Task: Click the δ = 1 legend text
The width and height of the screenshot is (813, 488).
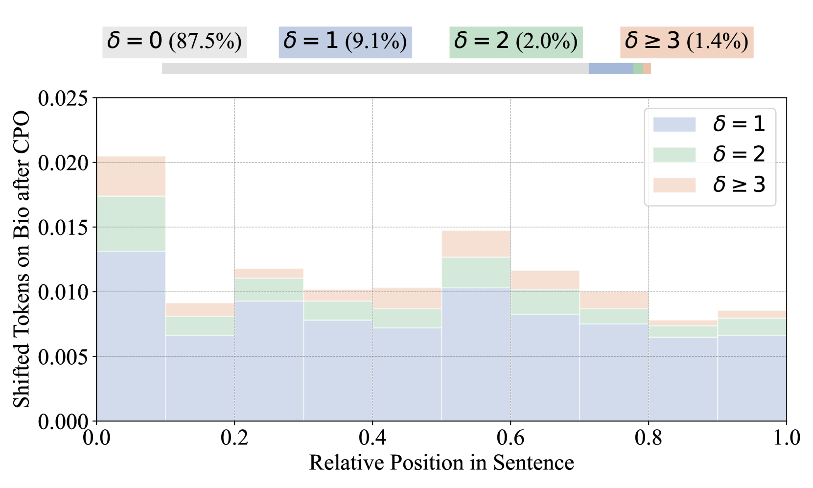Action: click(x=739, y=124)
